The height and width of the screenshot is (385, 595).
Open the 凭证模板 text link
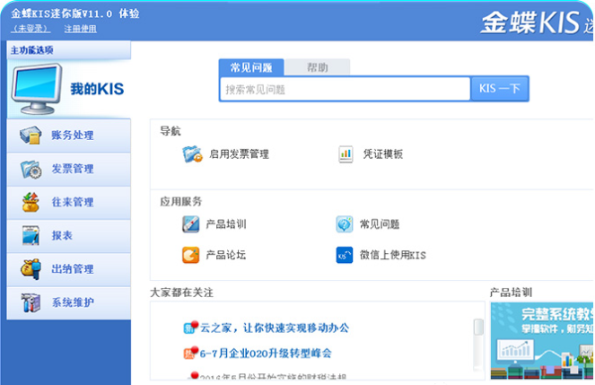tap(383, 154)
